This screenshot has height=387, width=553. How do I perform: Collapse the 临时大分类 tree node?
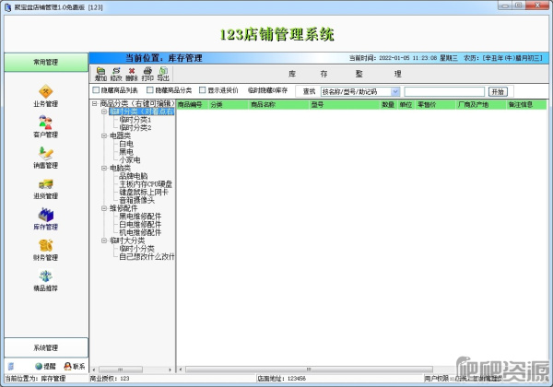[104, 240]
